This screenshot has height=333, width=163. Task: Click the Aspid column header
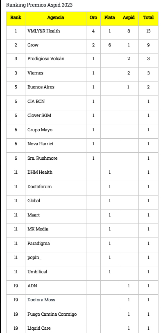click(x=129, y=19)
